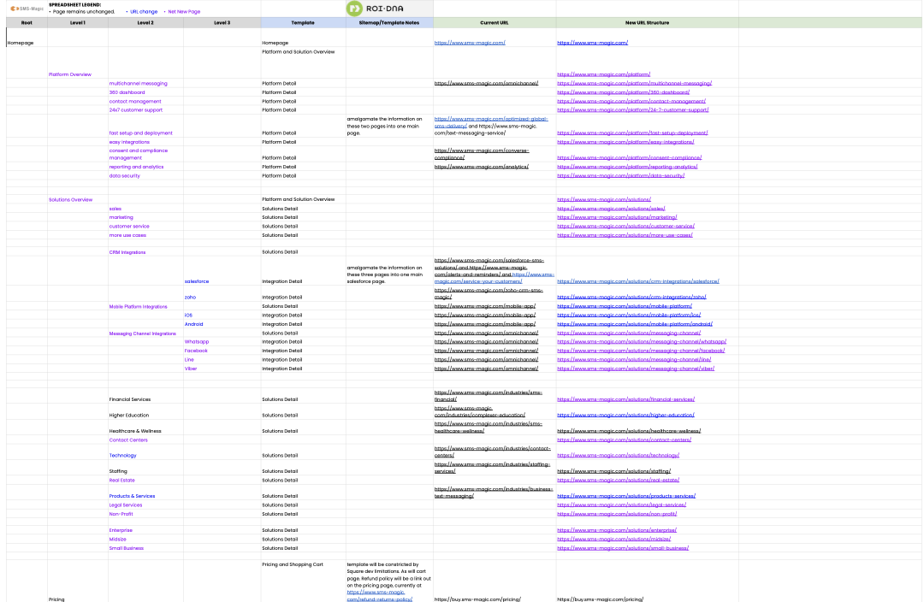Screen dimensions: 924x602
Task: Open the solutions/more-use-cases link
Action: click(625, 235)
